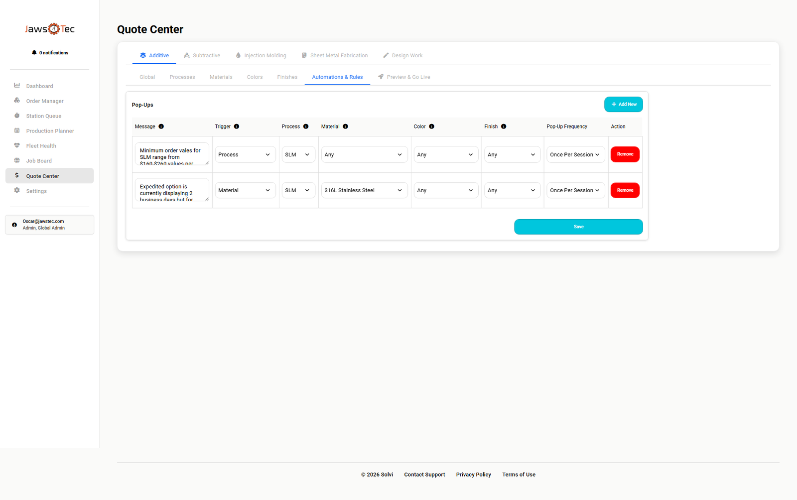Click the Fleet Health heartbeat icon
The image size is (797, 500).
17,145
